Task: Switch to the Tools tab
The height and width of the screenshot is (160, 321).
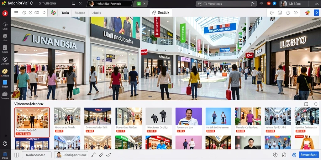Action: [65, 12]
